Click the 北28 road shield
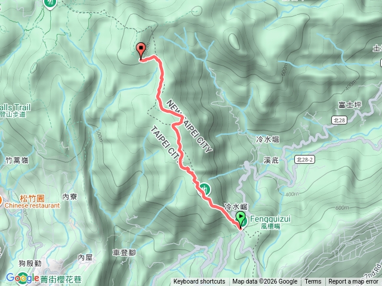The image size is (382, 286). point(339,120)
